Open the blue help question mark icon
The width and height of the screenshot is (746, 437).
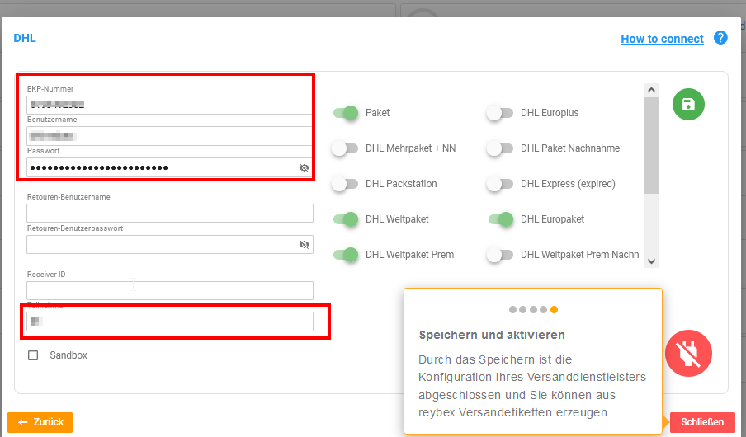point(720,38)
